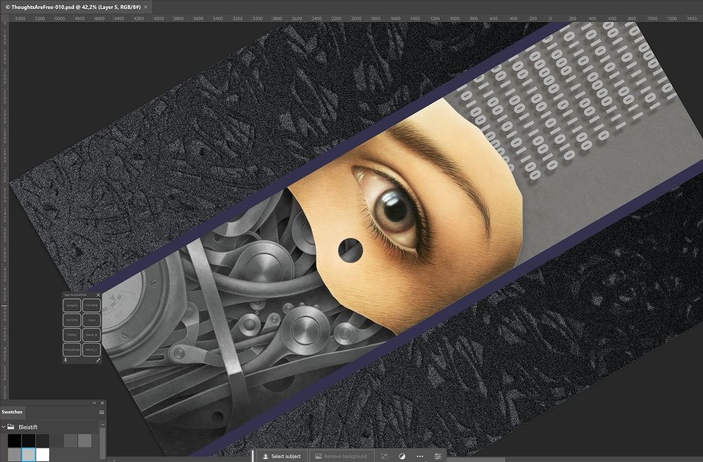
Task: Collapse the Swatches panel with double-arrow icon
Action: (94, 403)
